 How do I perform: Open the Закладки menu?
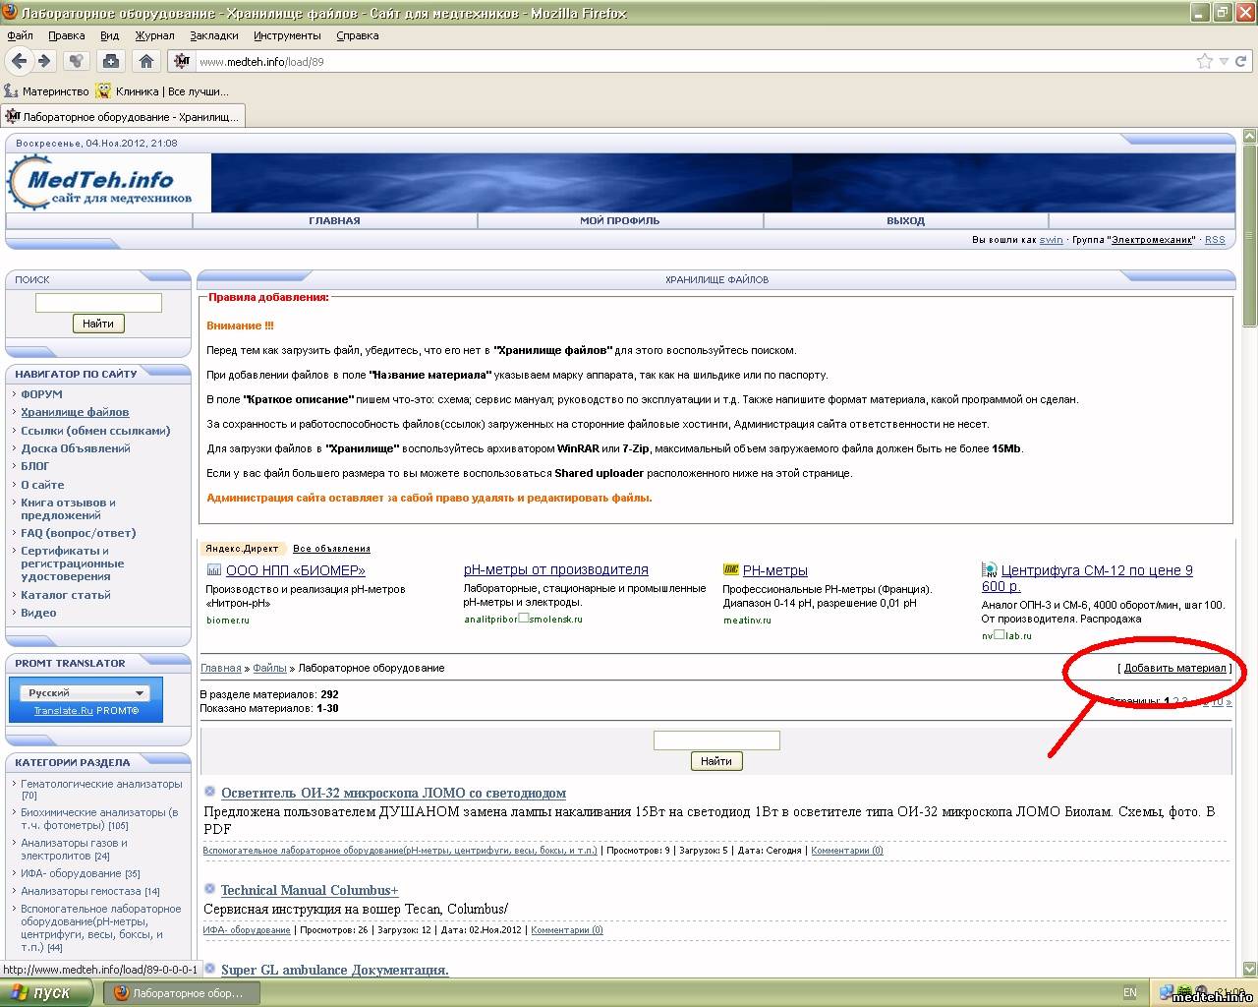[213, 35]
